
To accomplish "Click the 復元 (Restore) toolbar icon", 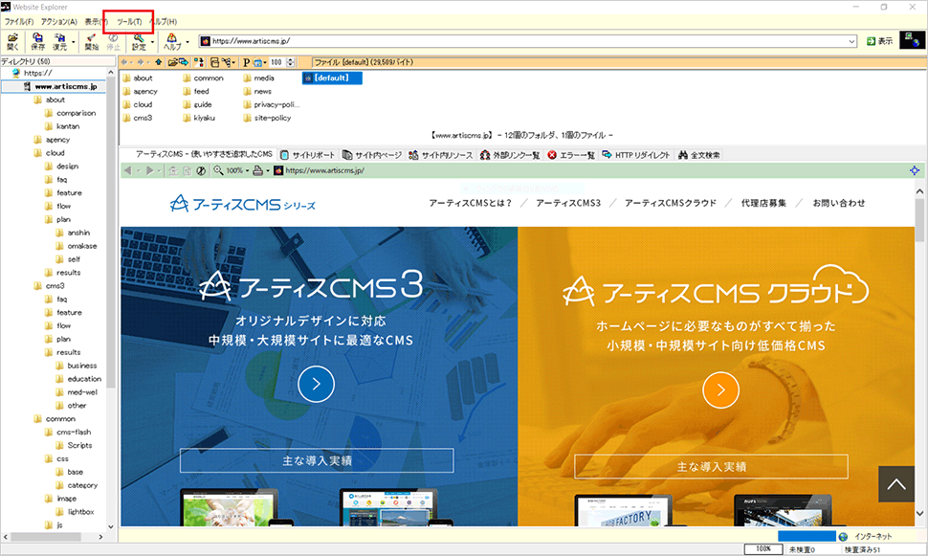I will 59,41.
